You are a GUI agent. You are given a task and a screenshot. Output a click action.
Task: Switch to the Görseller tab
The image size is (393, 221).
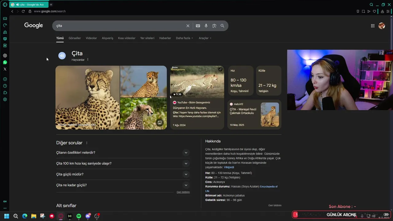pyautogui.click(x=75, y=38)
